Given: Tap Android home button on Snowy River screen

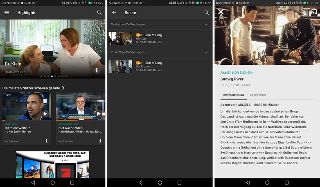Looking at the screenshot, I should coord(267,183).
